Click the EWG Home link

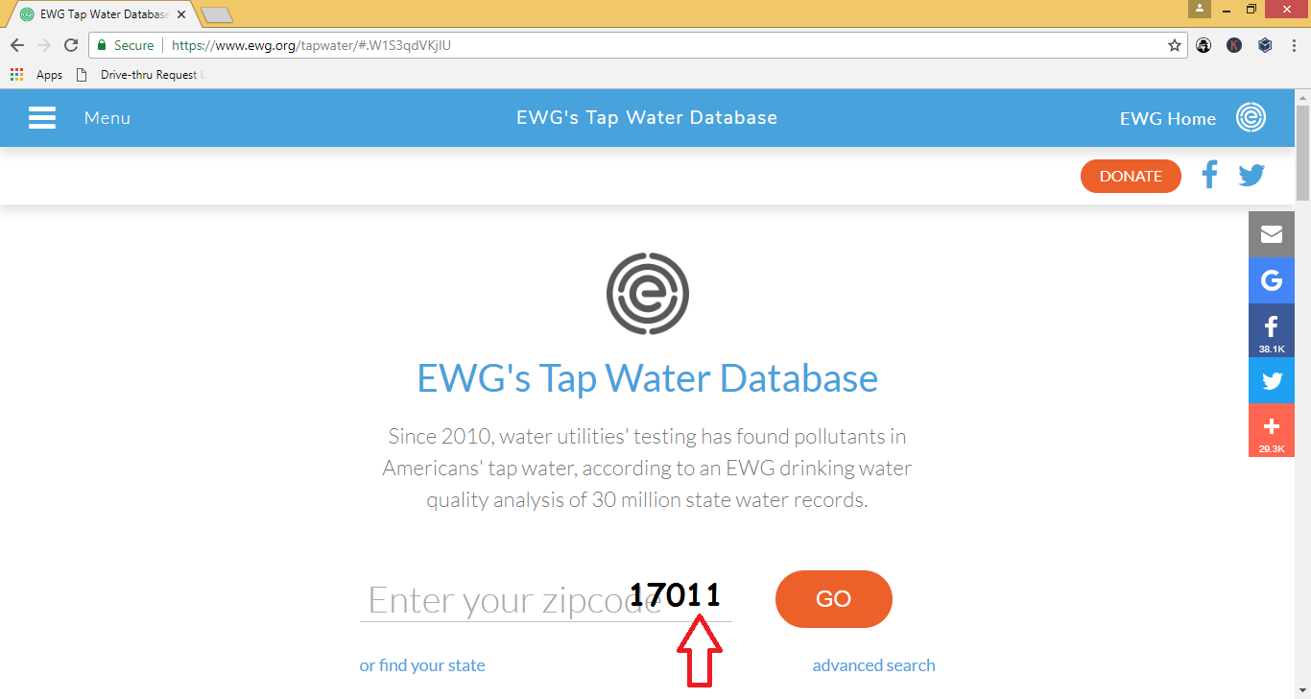[1167, 118]
